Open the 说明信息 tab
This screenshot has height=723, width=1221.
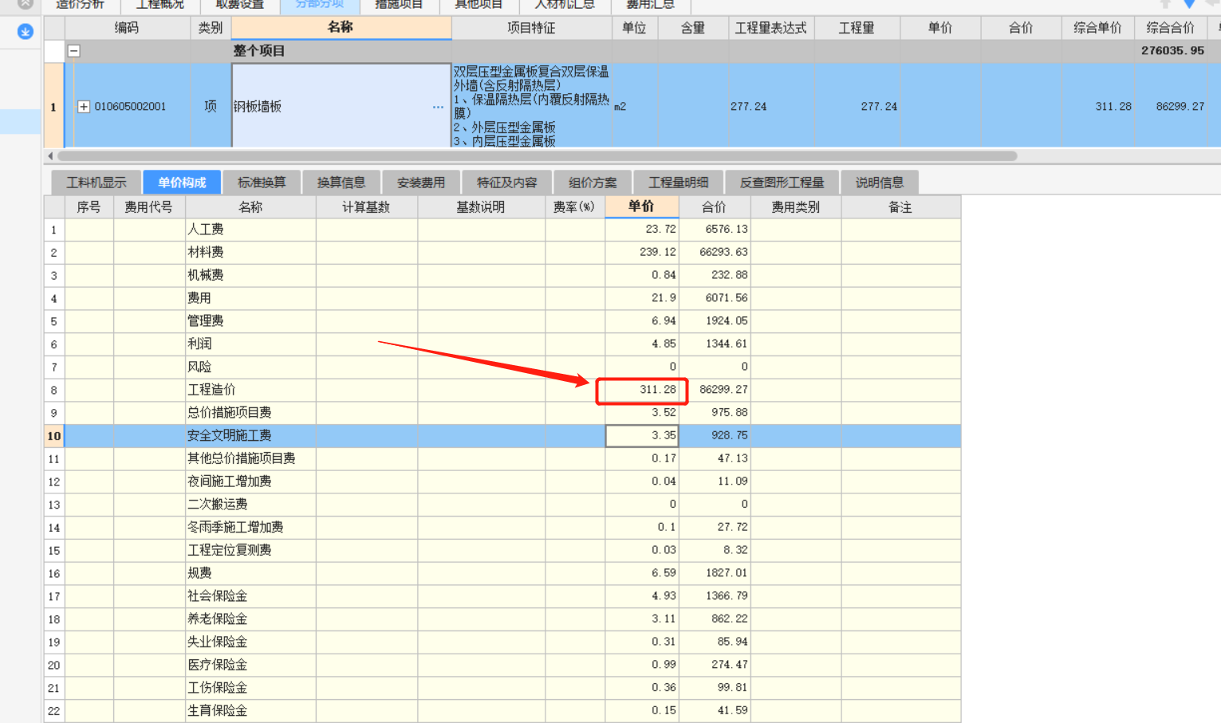[x=880, y=183]
